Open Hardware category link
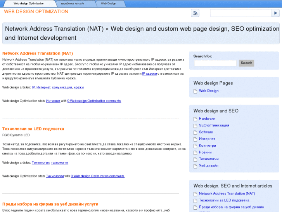This screenshot has height=212, width=282. point(207,119)
